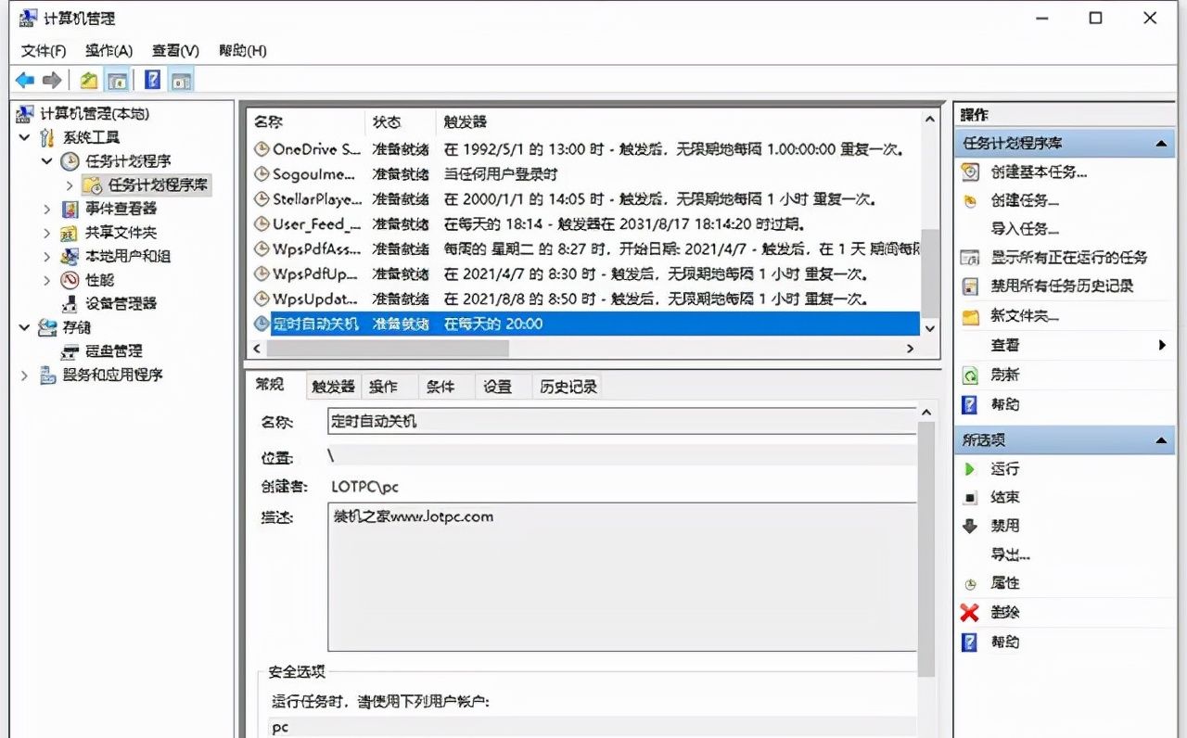Collapse the 任务计划程序 tree node
1187x738 pixels.
46,161
